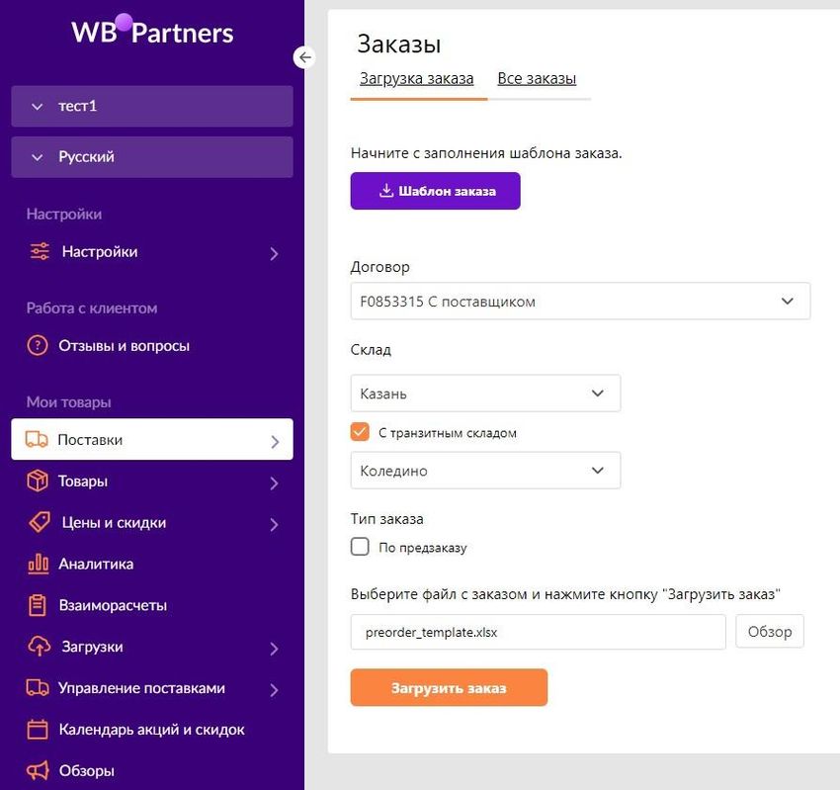This screenshot has width=840, height=790.
Task: Expand the Русский language selector
Action: click(152, 157)
